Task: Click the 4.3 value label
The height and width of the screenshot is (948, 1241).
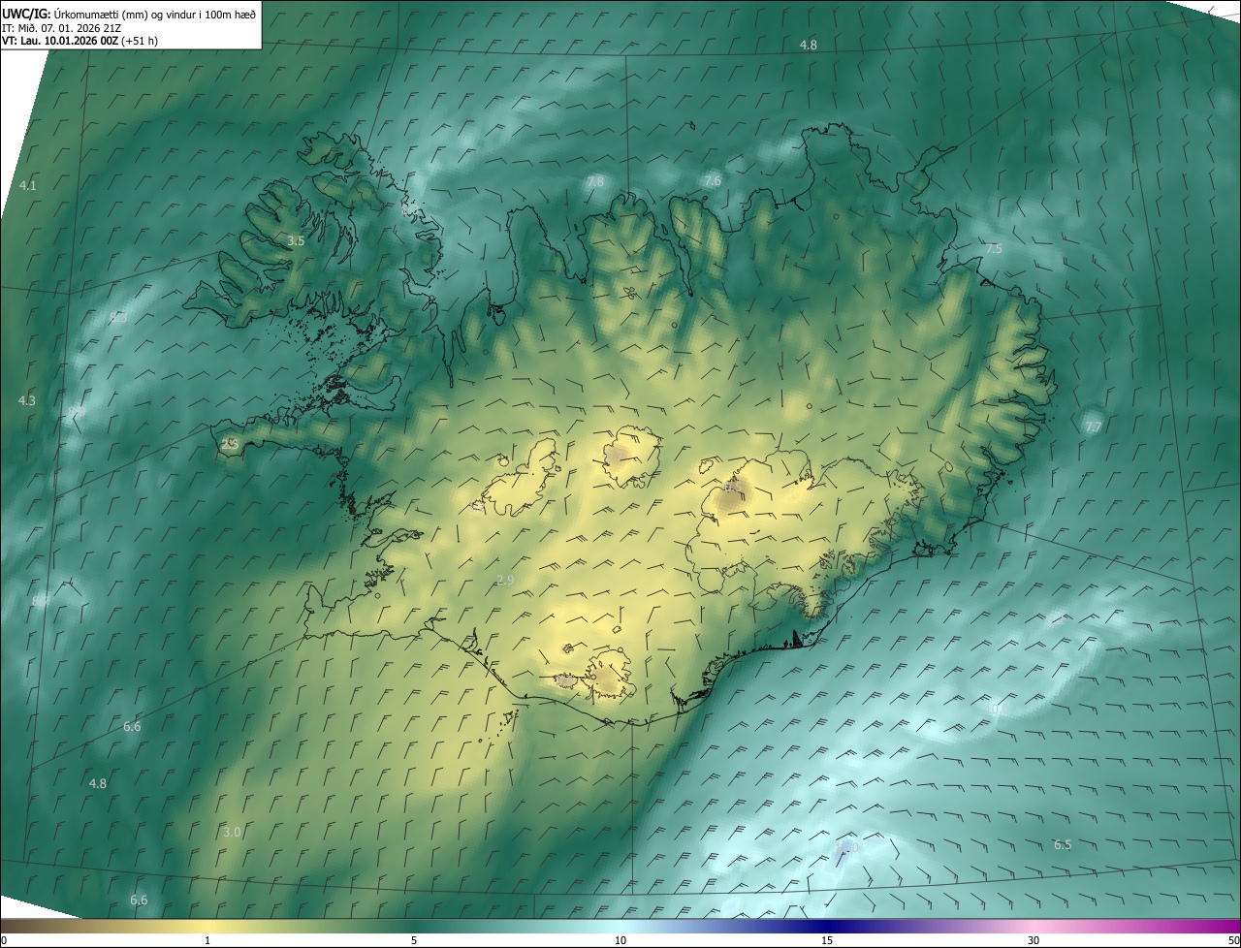Action: coord(27,400)
